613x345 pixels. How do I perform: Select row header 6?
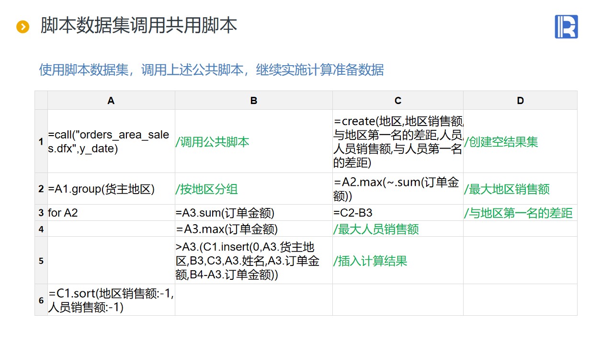point(41,300)
